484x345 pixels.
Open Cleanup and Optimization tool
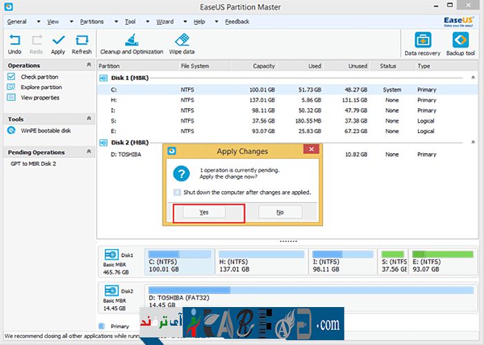point(131,41)
